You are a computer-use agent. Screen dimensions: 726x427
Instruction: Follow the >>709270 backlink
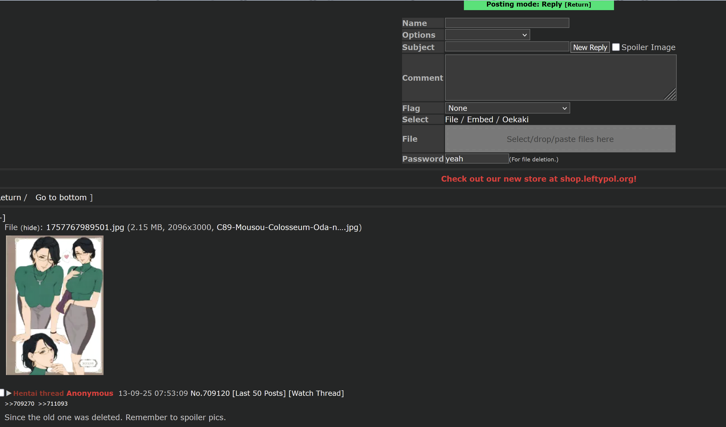pos(20,404)
